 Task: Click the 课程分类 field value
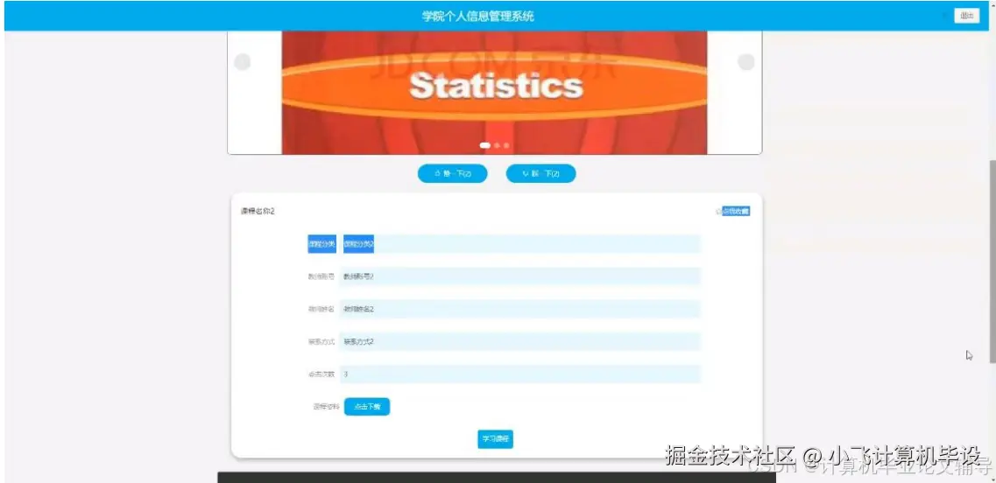(x=520, y=244)
